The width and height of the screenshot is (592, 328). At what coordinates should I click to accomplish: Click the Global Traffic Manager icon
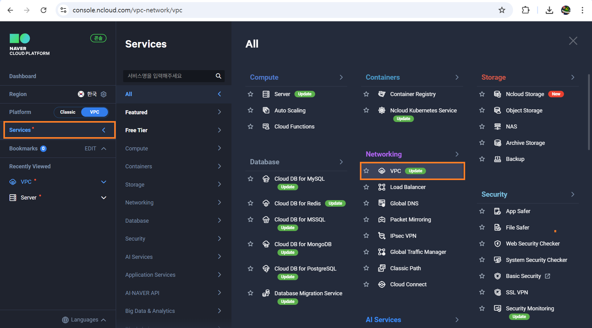[382, 252]
